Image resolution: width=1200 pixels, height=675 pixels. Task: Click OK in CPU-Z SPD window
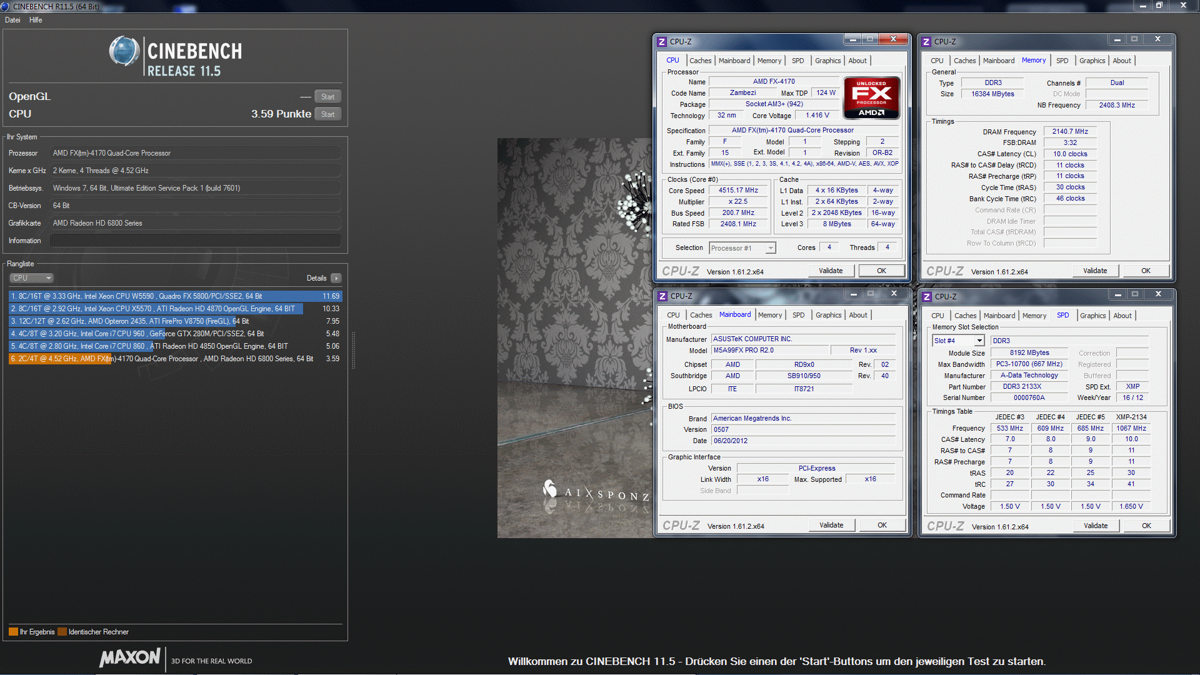click(x=1146, y=526)
